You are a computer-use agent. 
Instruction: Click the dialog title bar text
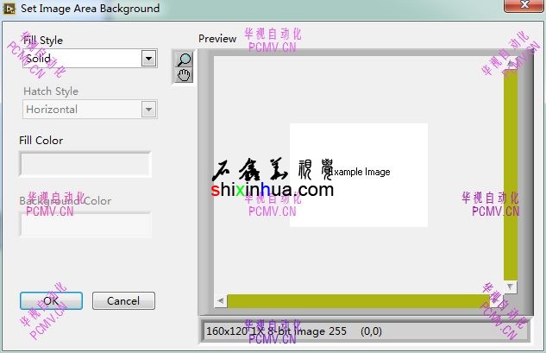pyautogui.click(x=90, y=9)
